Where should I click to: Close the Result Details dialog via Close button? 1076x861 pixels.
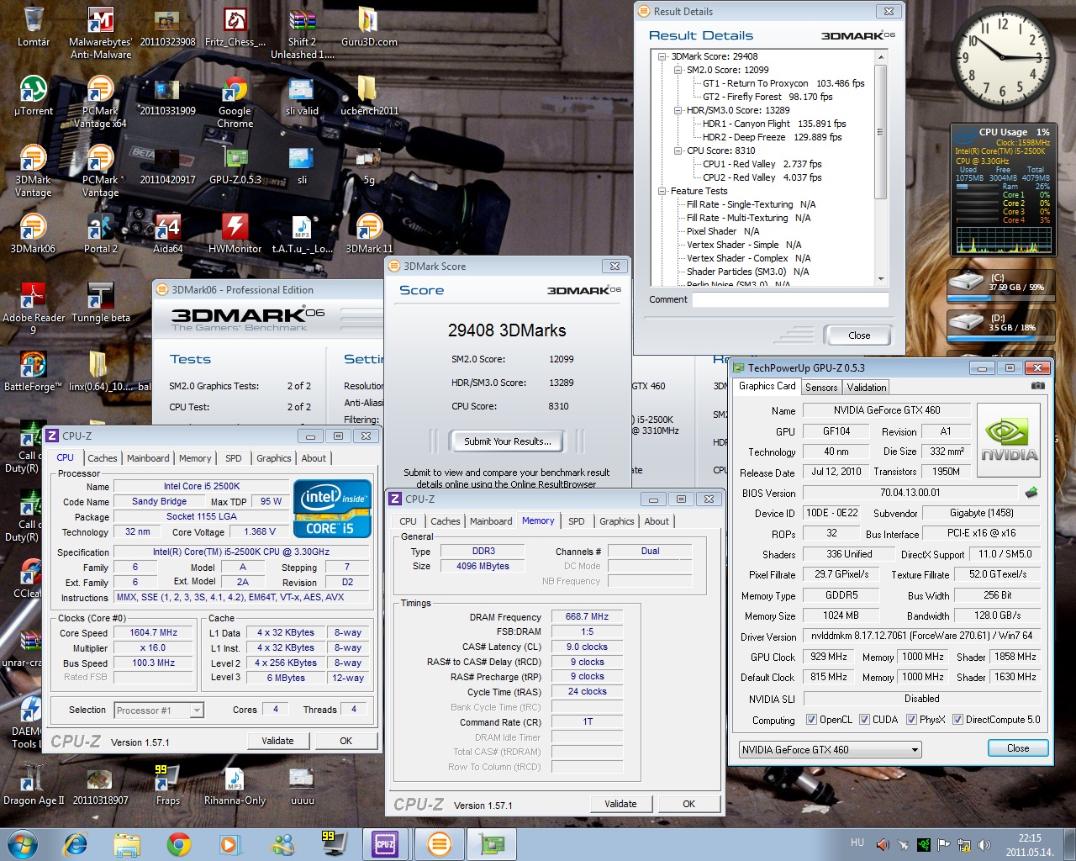[x=859, y=335]
